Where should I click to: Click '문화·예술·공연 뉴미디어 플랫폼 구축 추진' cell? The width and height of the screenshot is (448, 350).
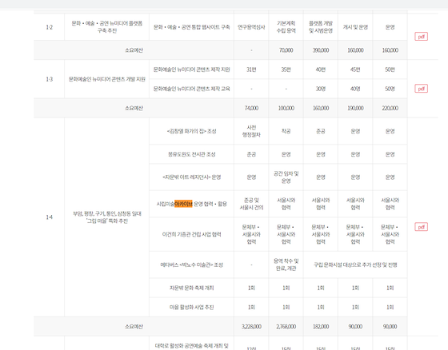(x=107, y=27)
